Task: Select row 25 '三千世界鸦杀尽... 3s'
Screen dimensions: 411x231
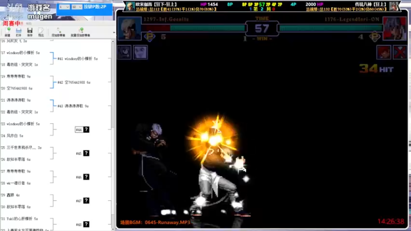Action: [x=21, y=147]
